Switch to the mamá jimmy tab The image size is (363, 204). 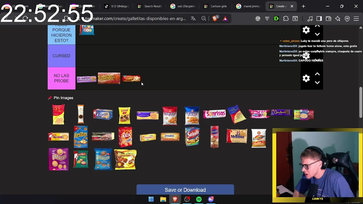pos(249,6)
